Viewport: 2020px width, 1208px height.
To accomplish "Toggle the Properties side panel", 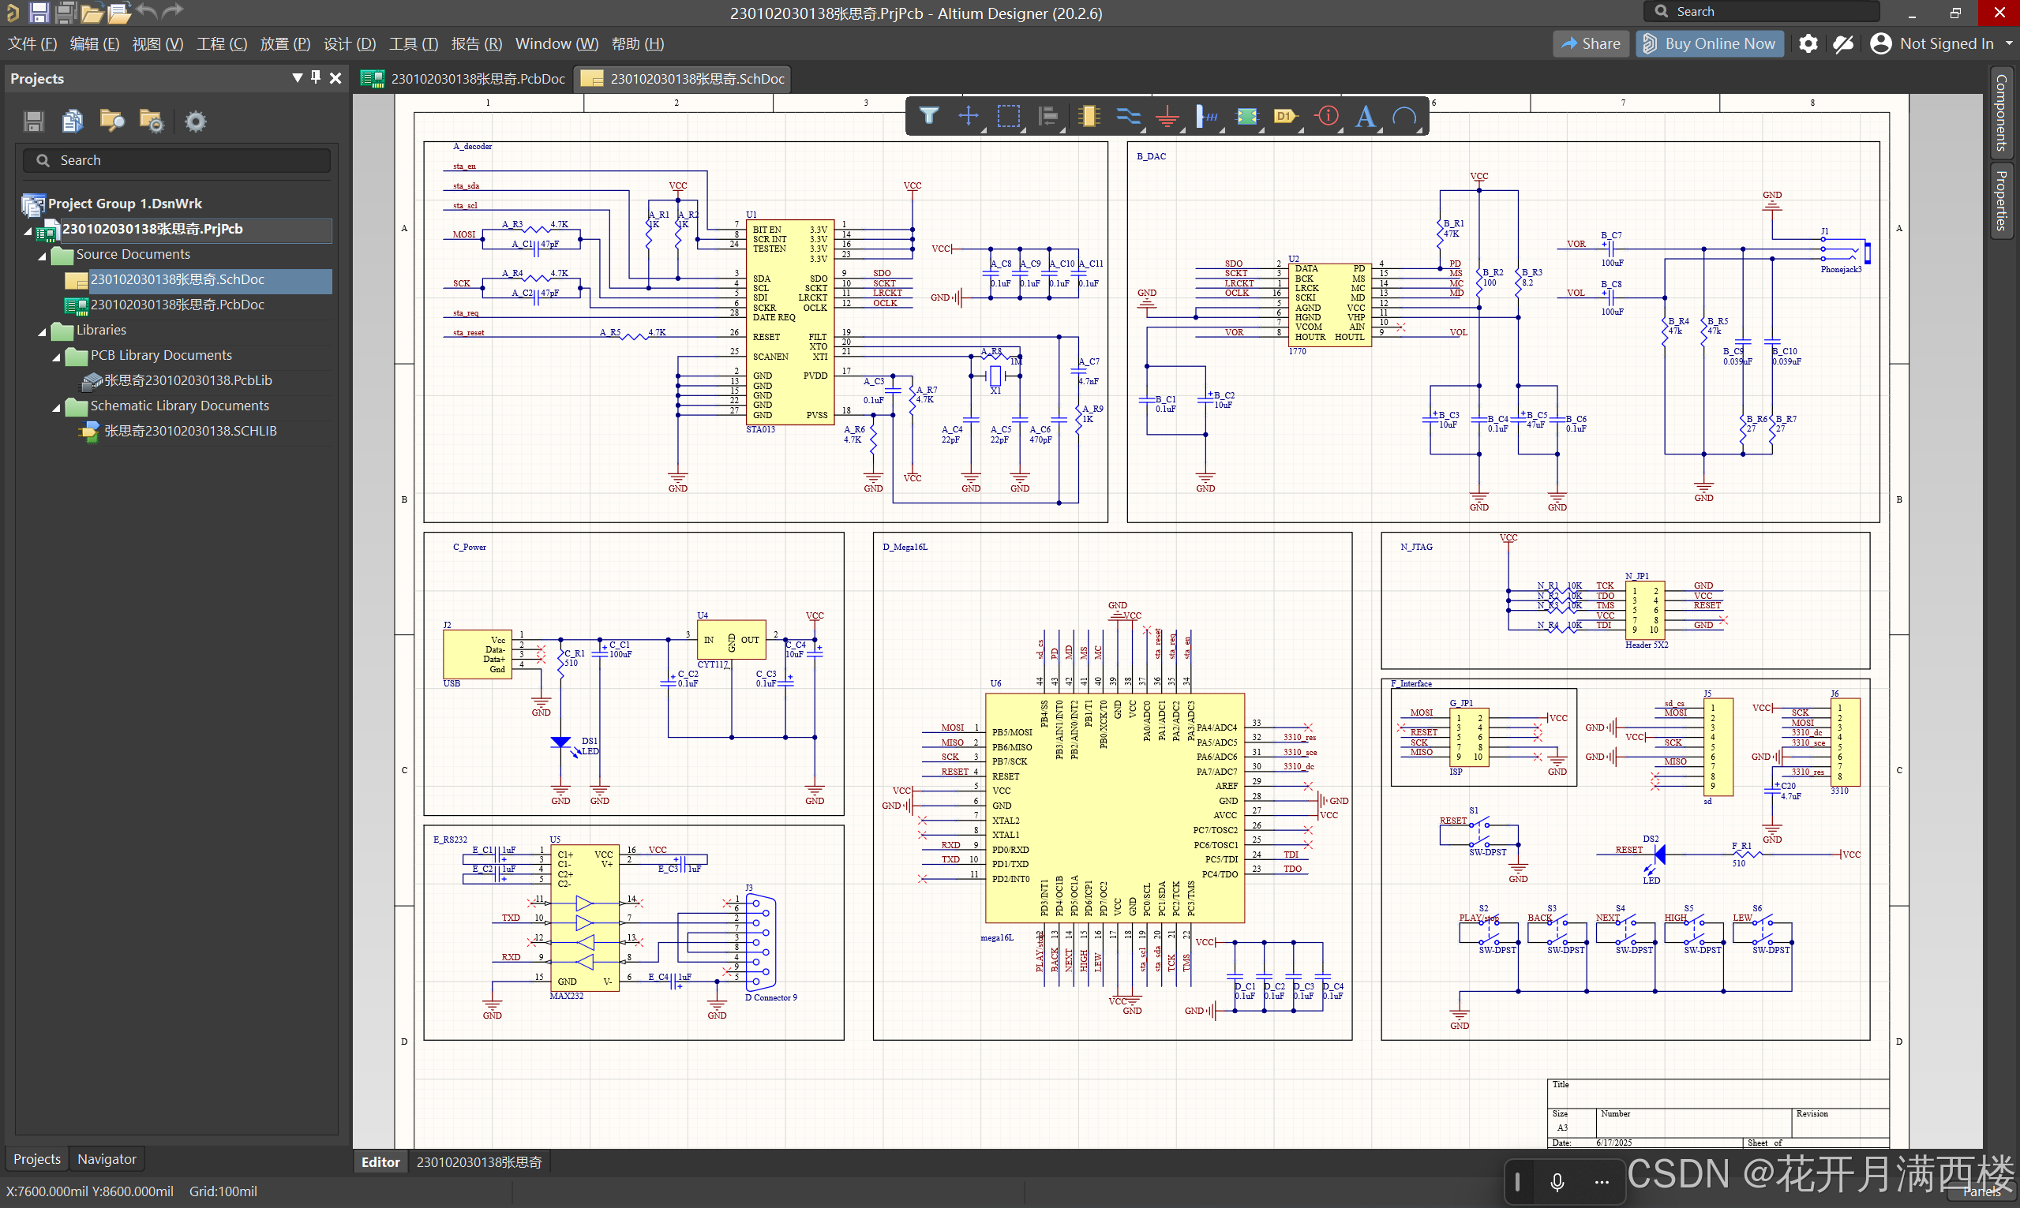I will click(2001, 200).
